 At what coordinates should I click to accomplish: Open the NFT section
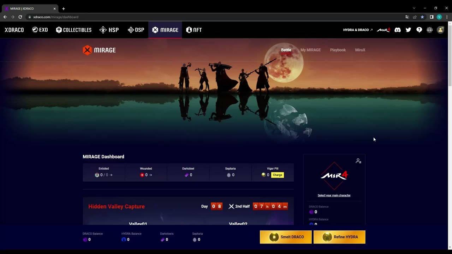tap(194, 30)
